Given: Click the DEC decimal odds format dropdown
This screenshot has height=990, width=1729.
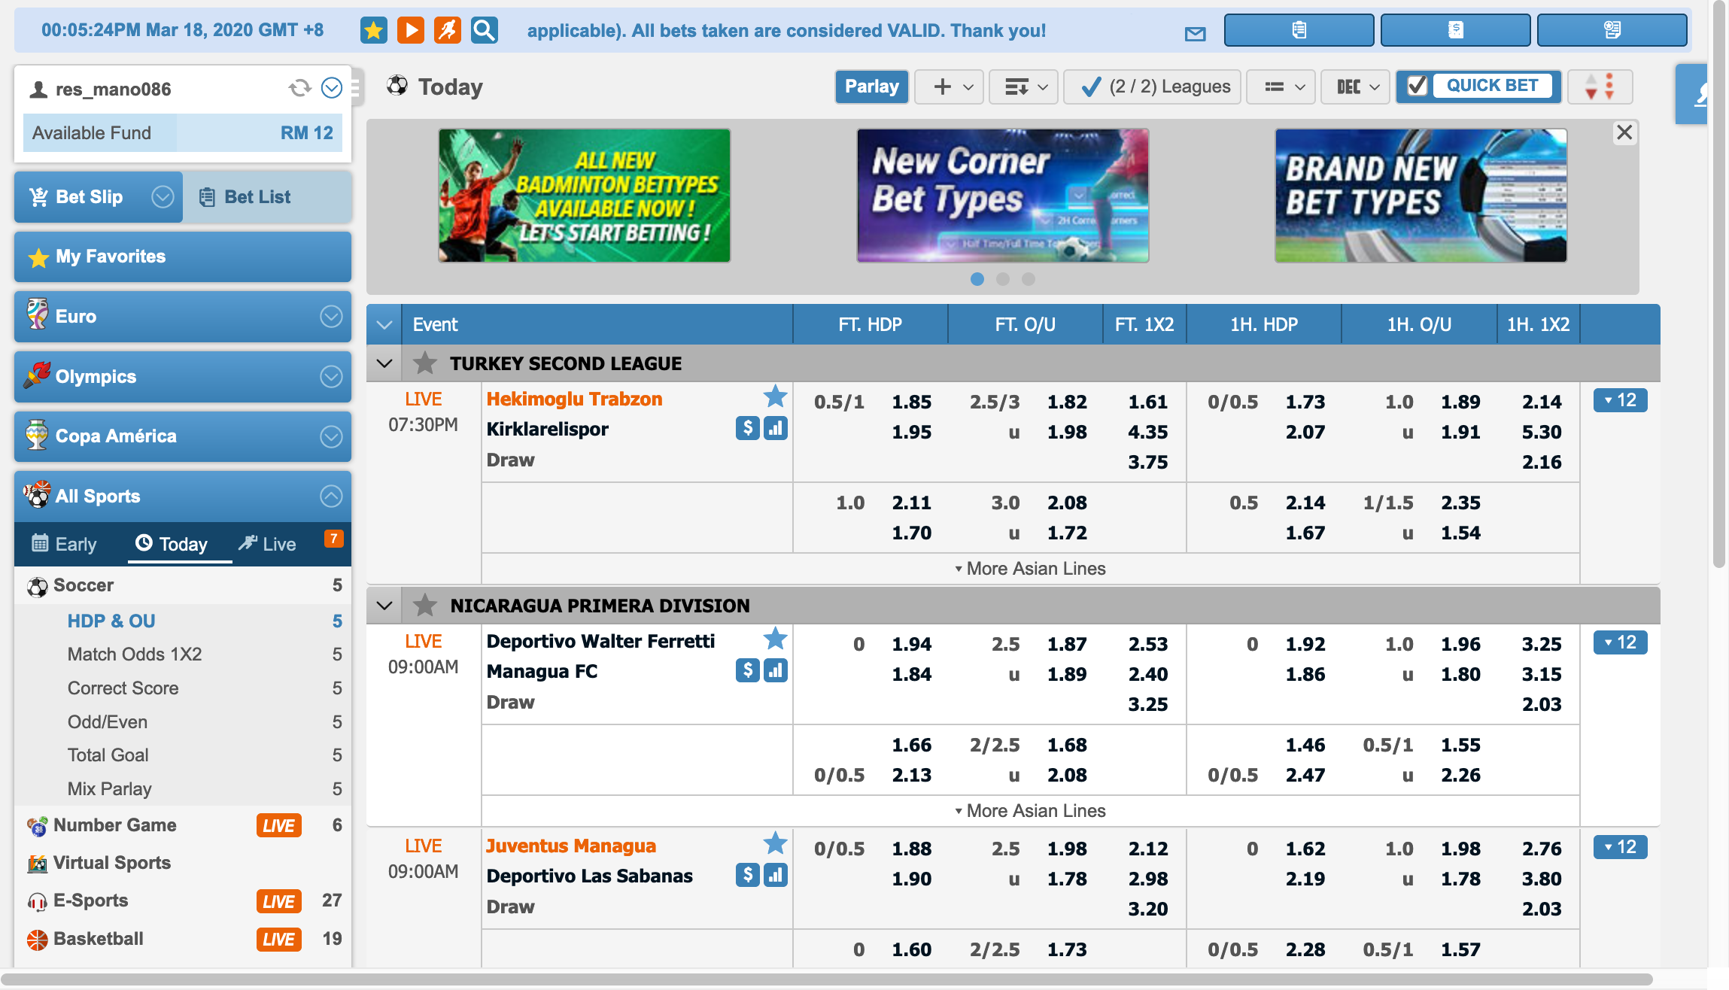Looking at the screenshot, I should (x=1355, y=86).
